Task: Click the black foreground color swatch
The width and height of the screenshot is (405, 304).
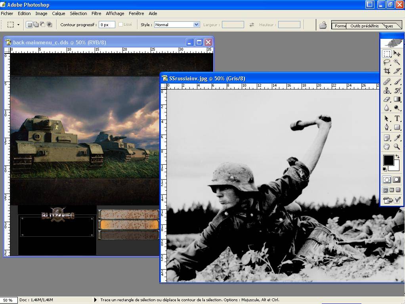Action: point(388,160)
